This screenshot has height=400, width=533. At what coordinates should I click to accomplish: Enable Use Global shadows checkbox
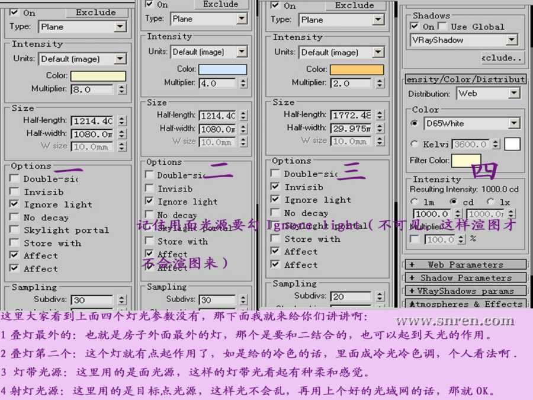(x=442, y=26)
